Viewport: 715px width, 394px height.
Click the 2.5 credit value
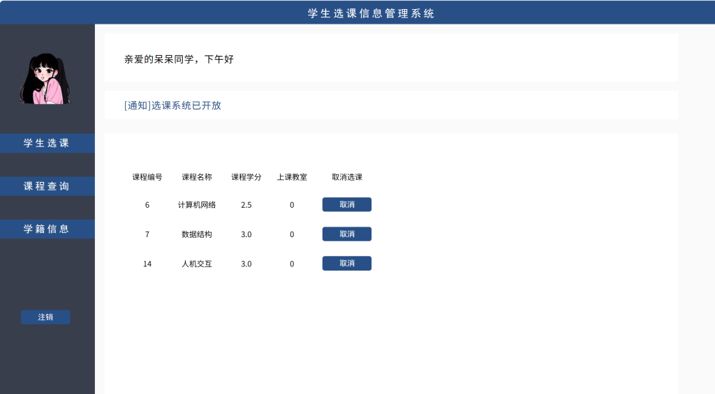pos(246,205)
